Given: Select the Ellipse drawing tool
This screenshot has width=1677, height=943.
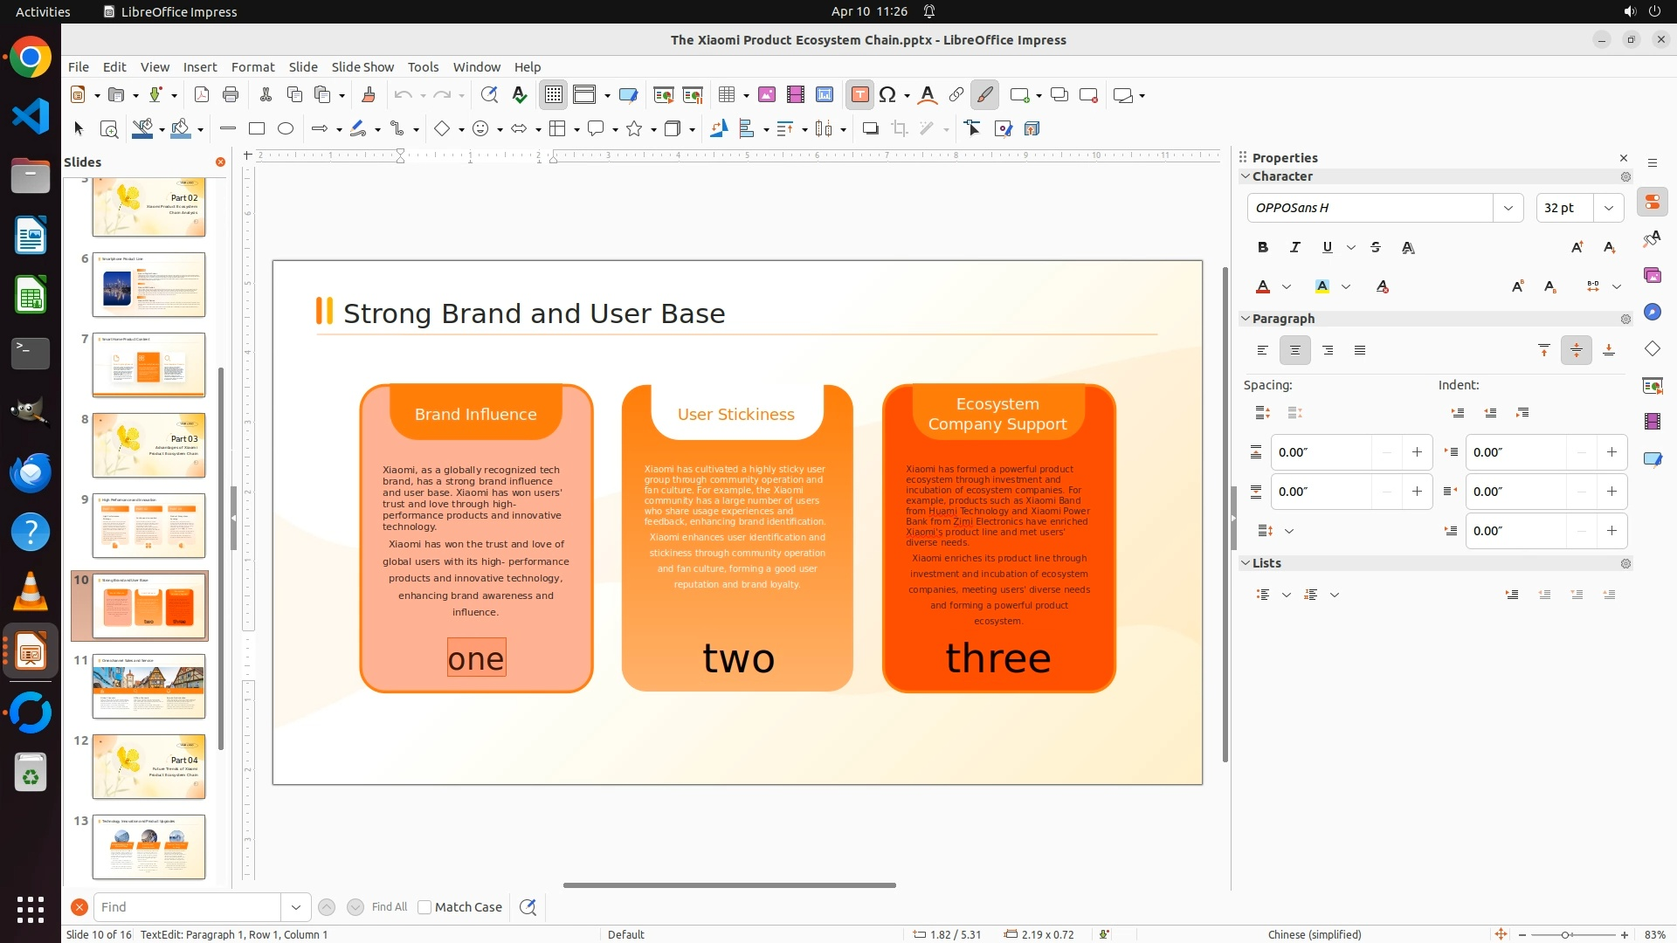Looking at the screenshot, I should click(x=286, y=129).
